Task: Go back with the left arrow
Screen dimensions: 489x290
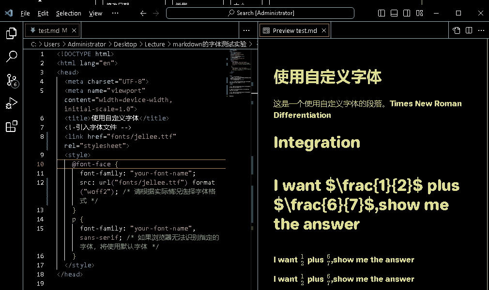Action: [143, 13]
